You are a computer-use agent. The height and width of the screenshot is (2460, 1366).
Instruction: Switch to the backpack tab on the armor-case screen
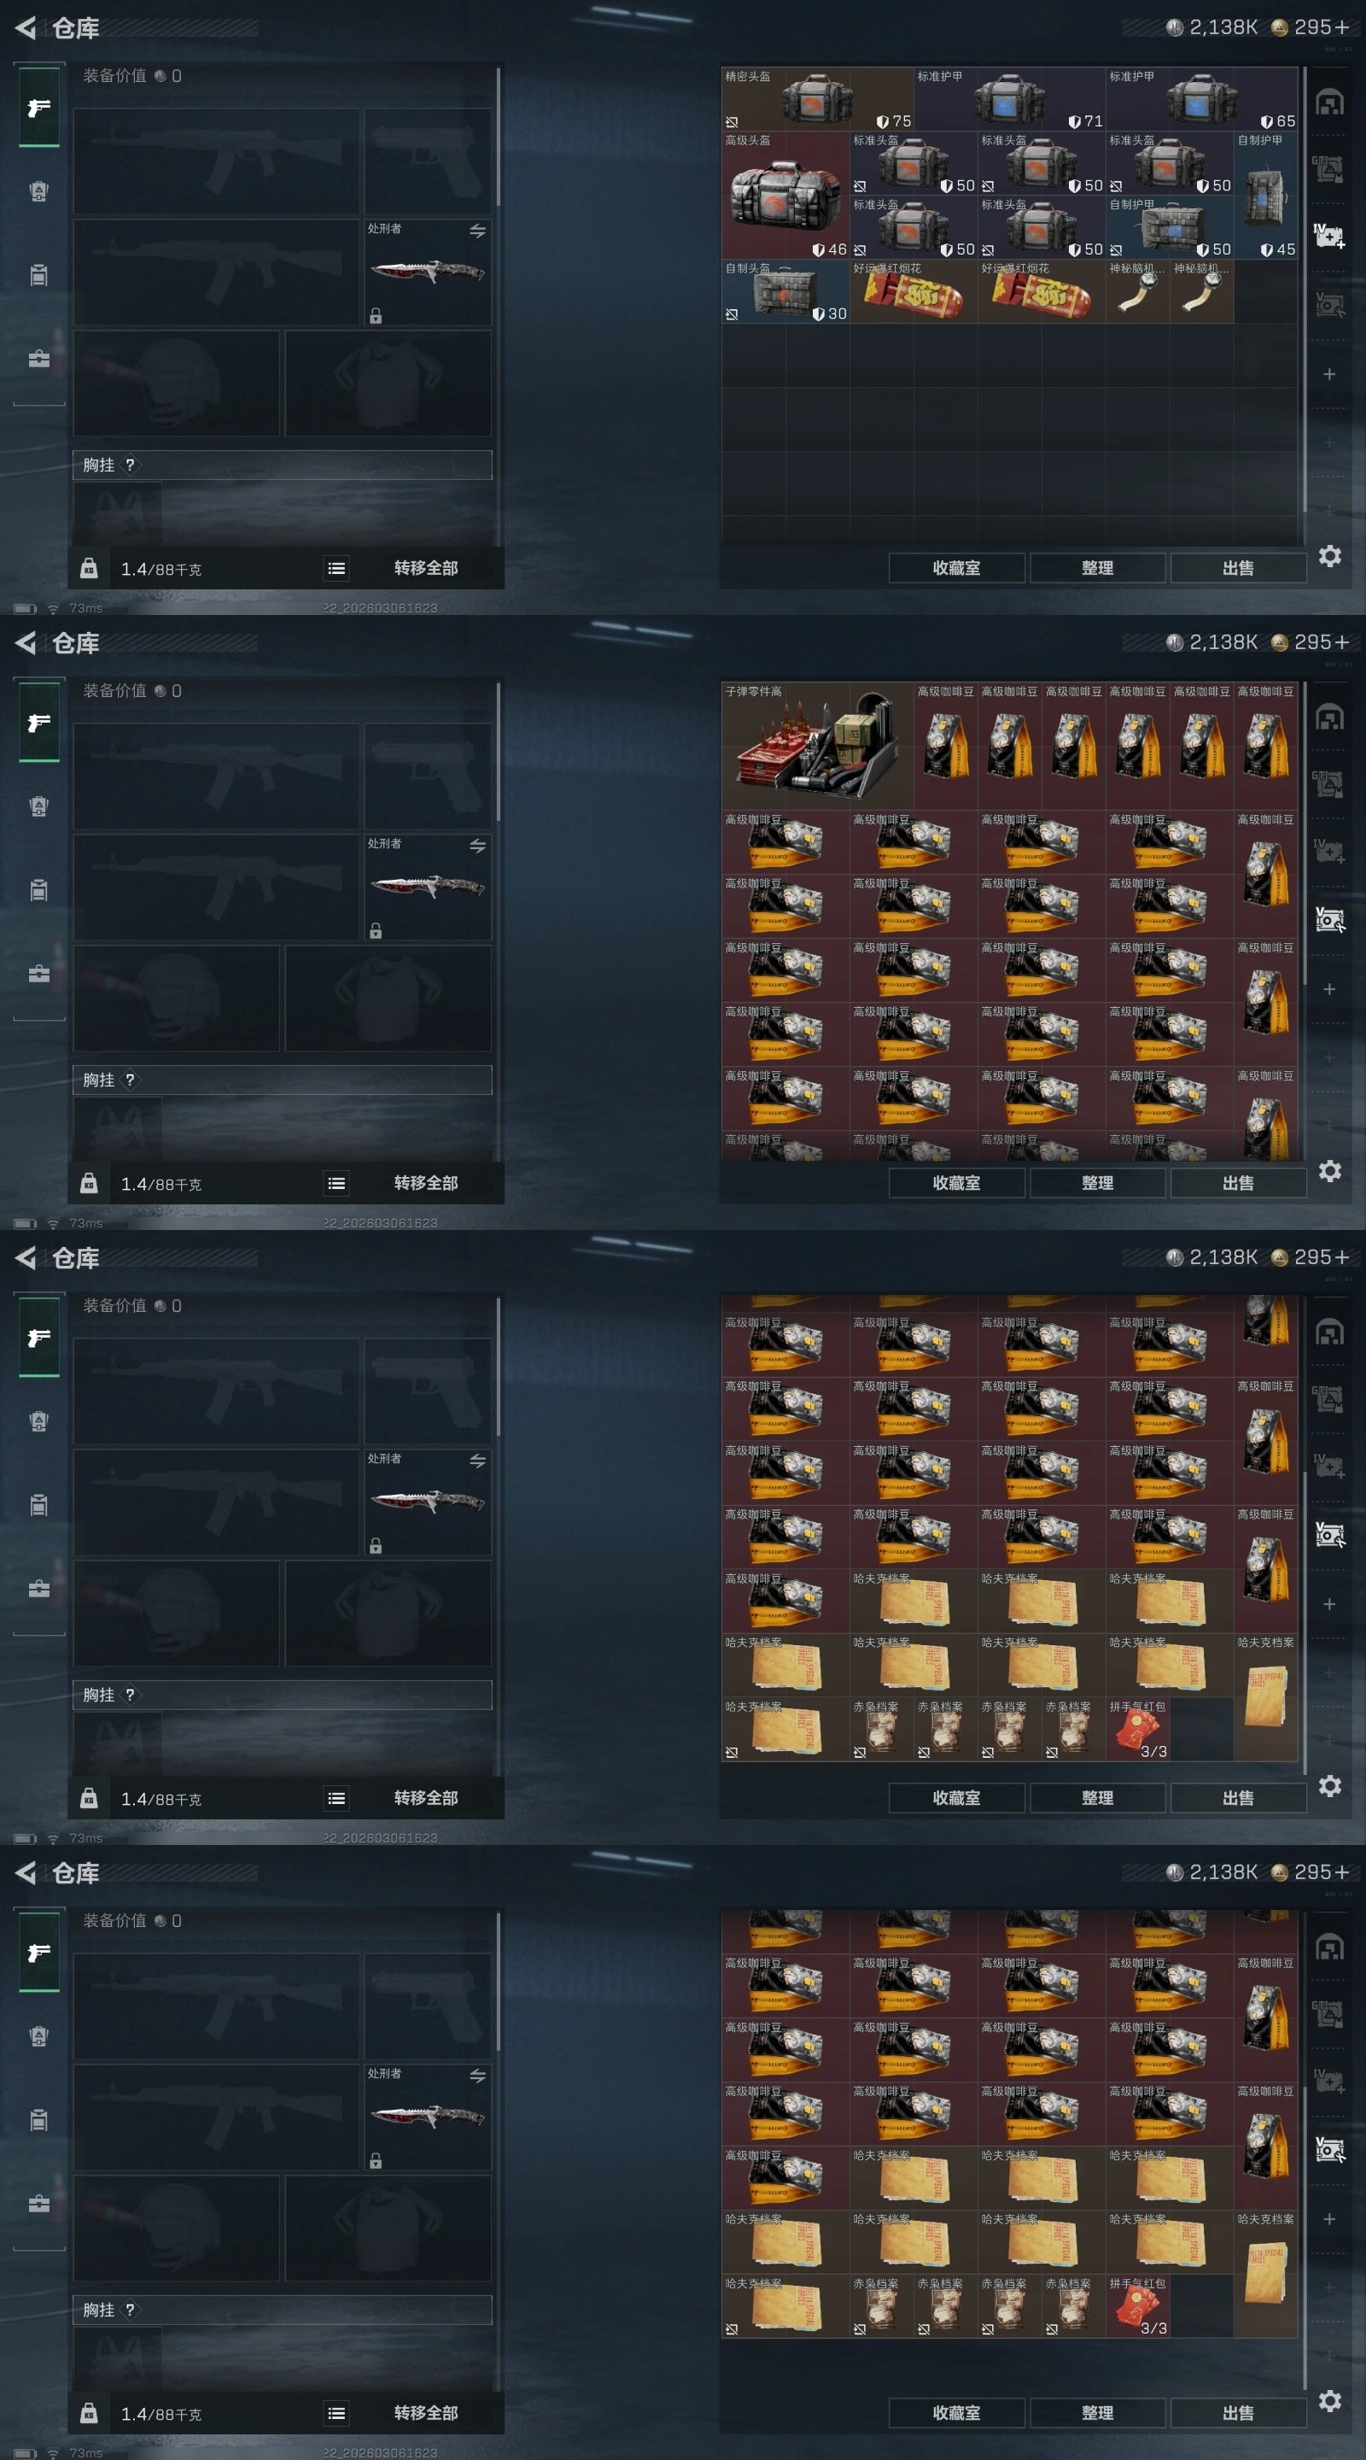[38, 275]
